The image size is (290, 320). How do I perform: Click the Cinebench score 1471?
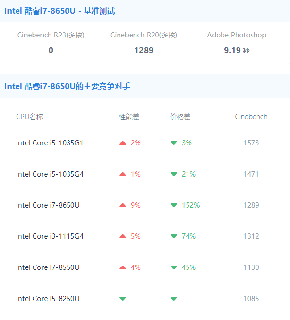point(251,174)
